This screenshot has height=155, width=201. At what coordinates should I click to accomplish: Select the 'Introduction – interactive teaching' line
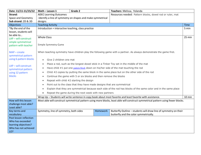66,29
